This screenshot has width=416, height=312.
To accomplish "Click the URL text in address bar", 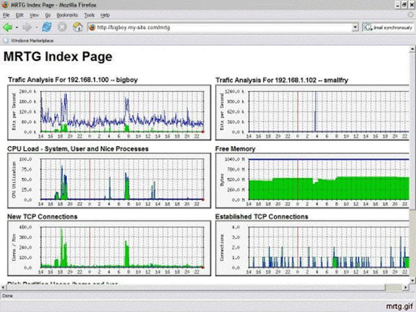I will pos(133,27).
